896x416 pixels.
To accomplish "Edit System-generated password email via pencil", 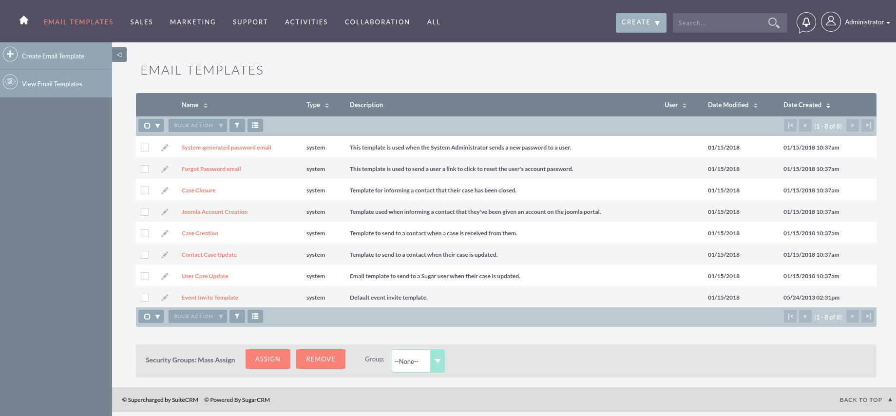I will 165,148.
